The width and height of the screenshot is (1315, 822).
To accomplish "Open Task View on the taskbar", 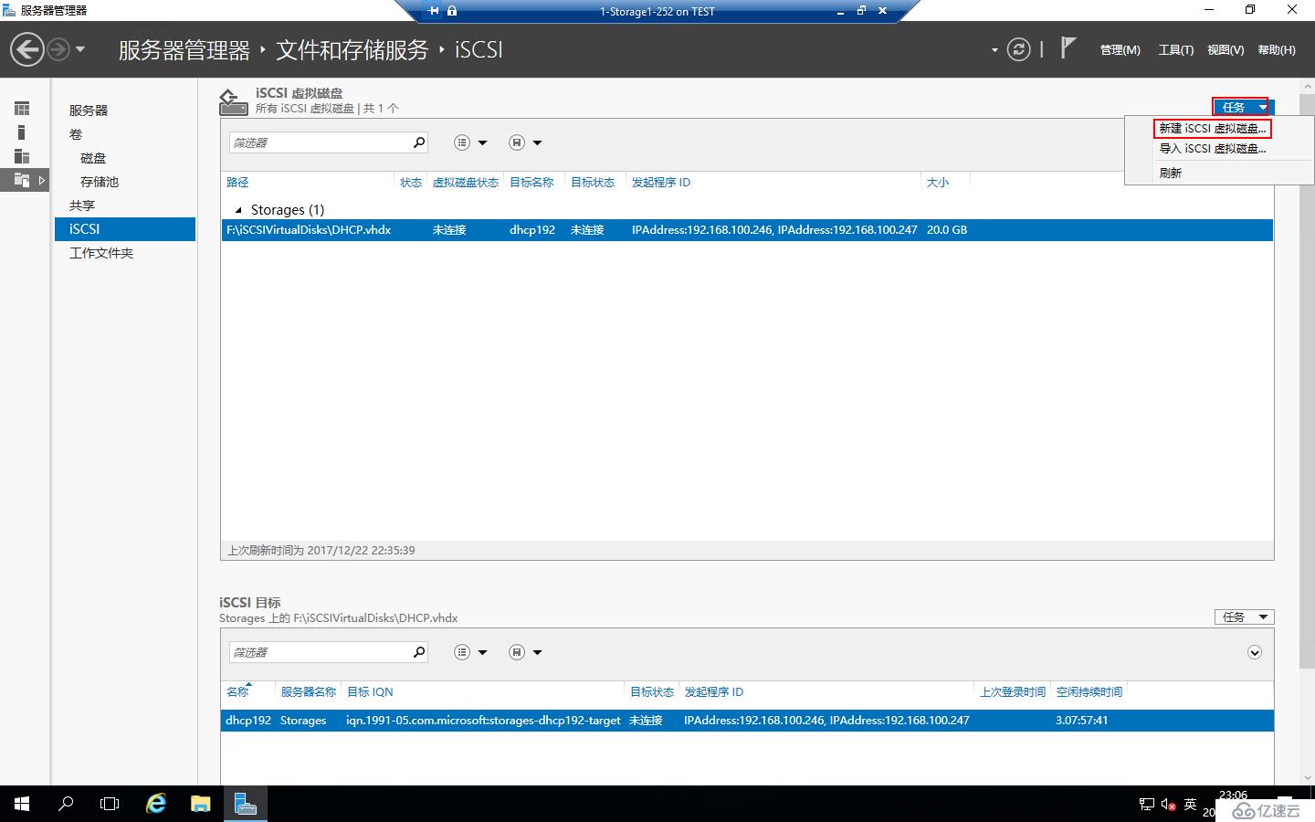I will (x=110, y=804).
